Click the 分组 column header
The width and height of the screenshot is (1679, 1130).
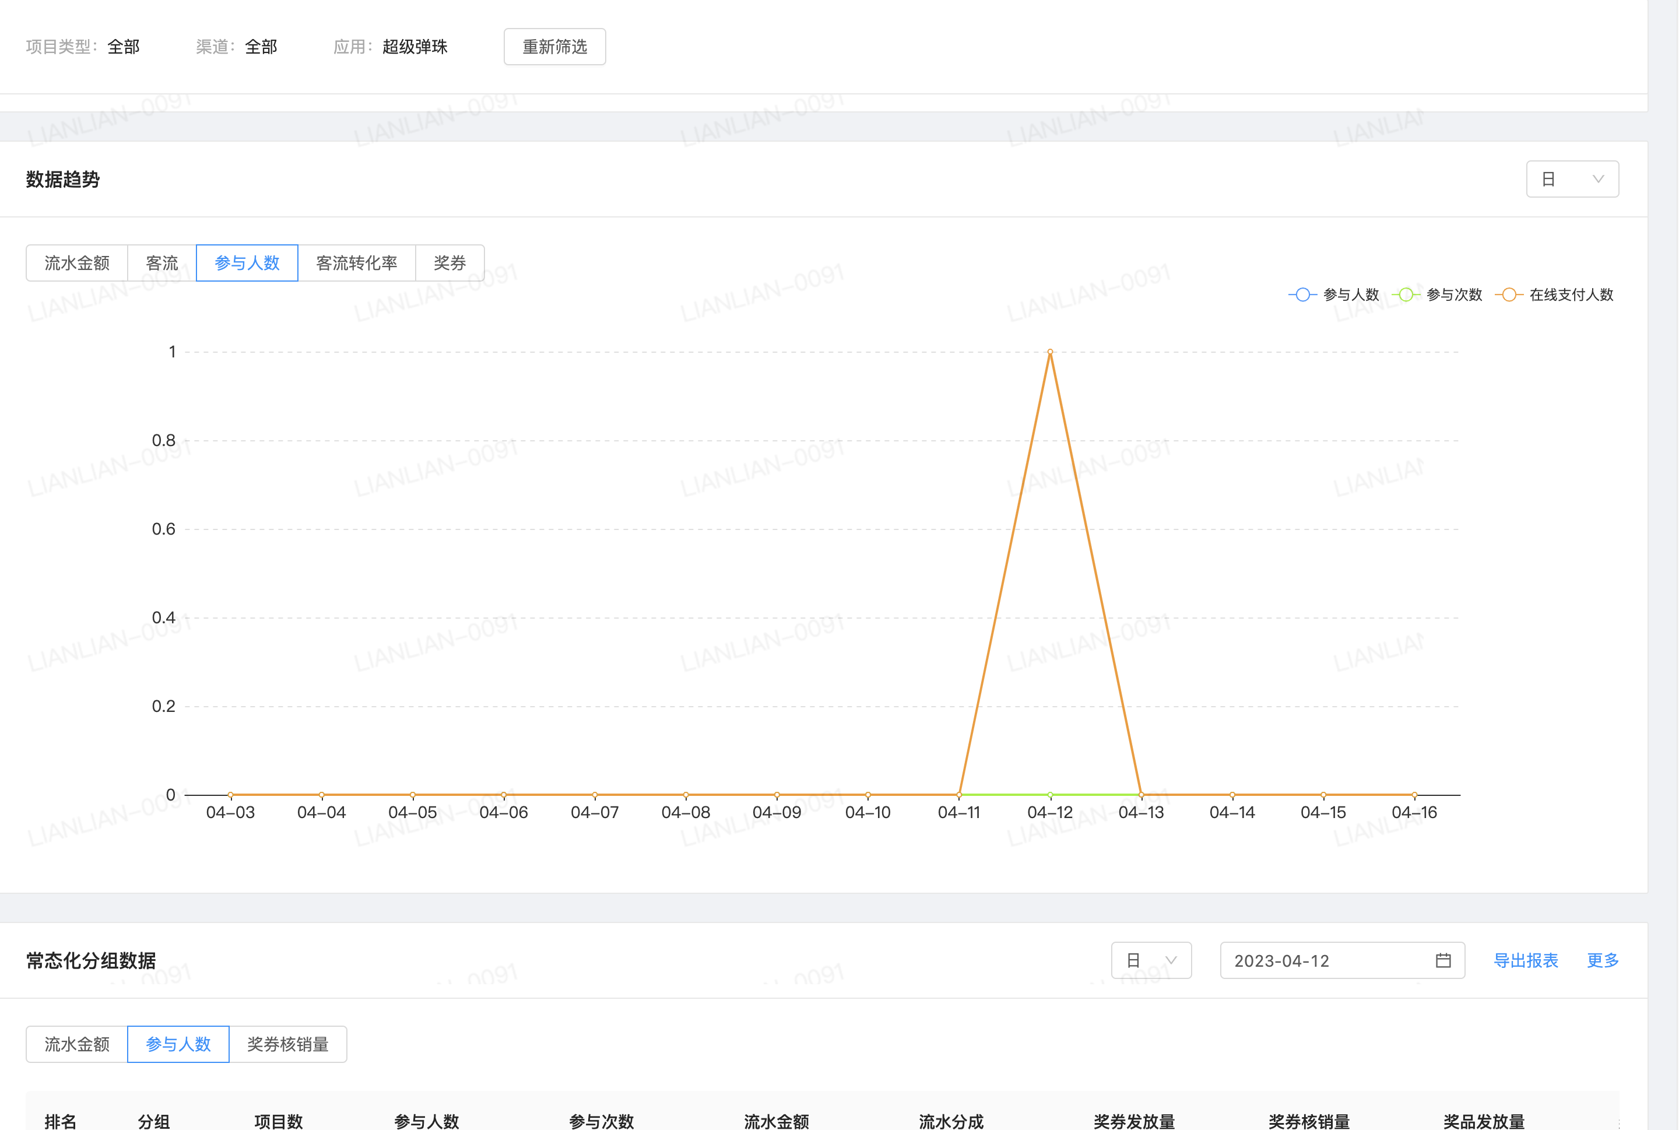pyautogui.click(x=153, y=1121)
